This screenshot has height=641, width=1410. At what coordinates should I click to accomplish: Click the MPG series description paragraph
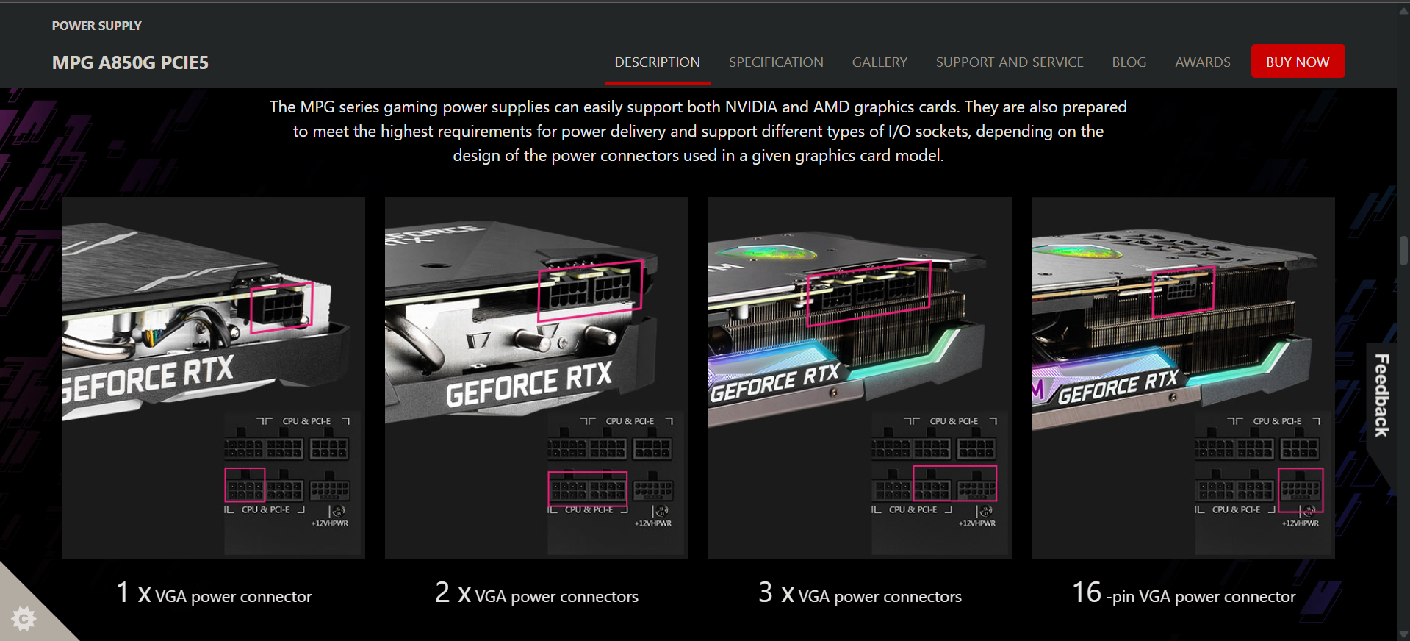698,131
